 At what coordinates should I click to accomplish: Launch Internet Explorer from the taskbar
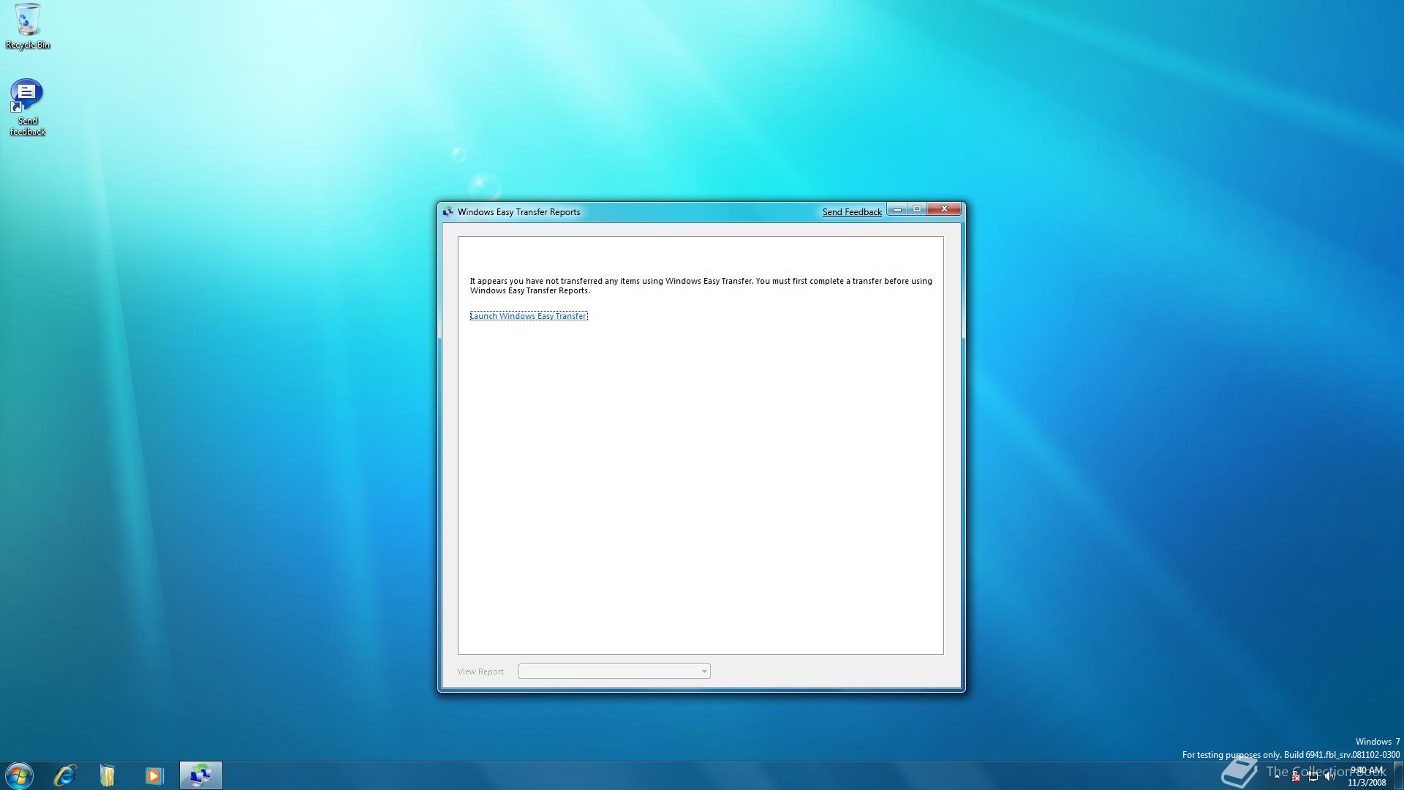(65, 775)
